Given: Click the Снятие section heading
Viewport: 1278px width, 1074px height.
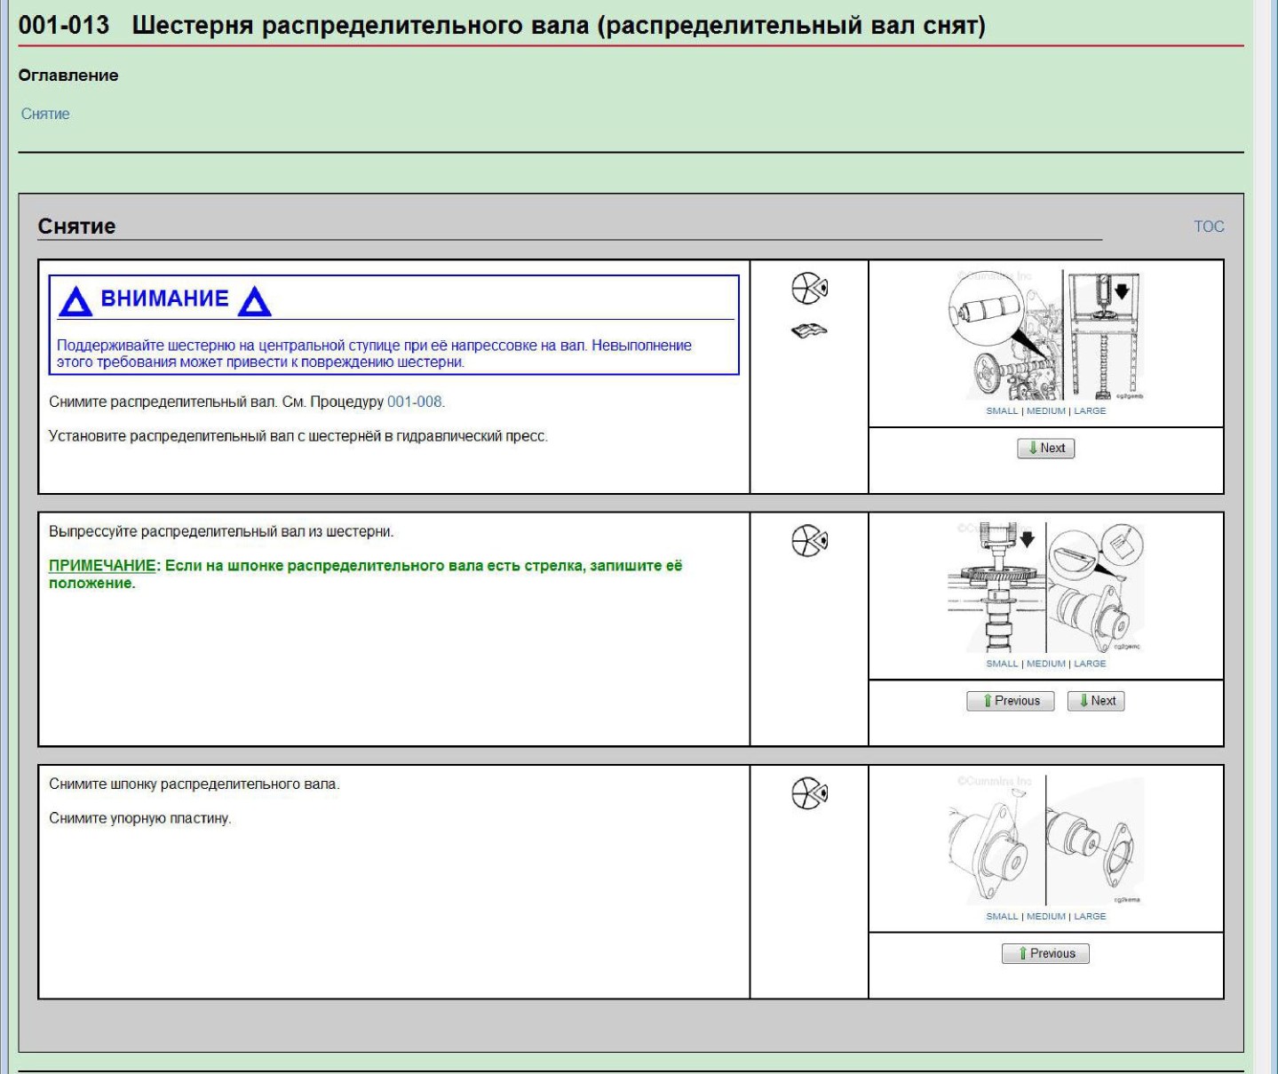Looking at the screenshot, I should 76,227.
